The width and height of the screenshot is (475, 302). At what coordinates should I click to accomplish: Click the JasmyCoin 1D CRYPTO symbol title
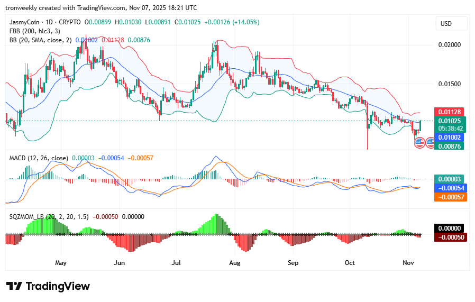pos(45,22)
